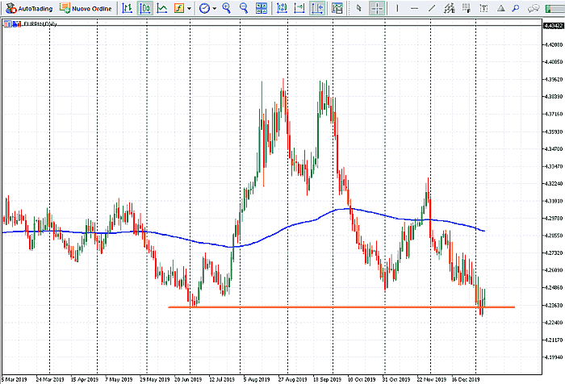
Task: Select the horizontal line drawing tool
Action: [x=414, y=8]
